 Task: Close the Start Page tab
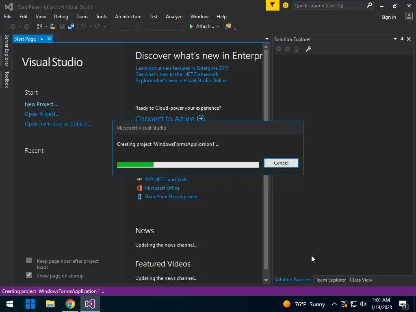(49, 39)
